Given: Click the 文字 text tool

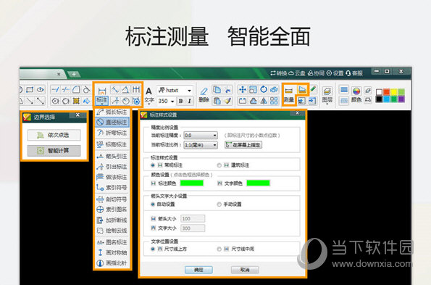Looking at the screenshot, I should tap(149, 96).
